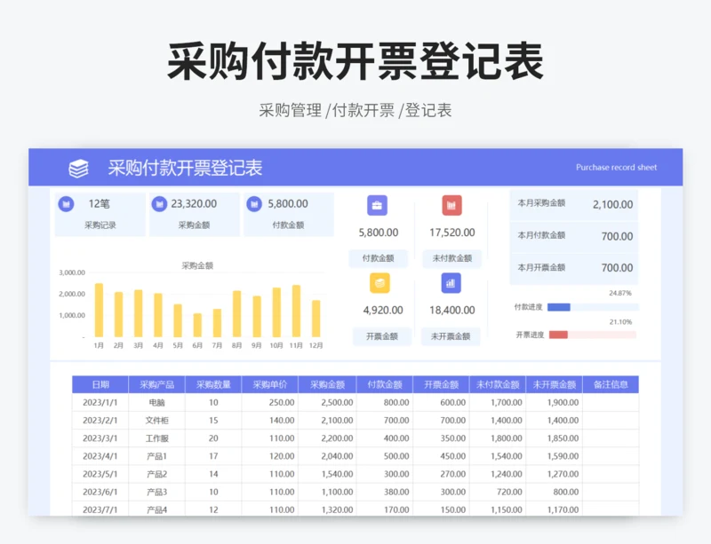
Task: Select the 采购产品 column header
Action: [157, 384]
